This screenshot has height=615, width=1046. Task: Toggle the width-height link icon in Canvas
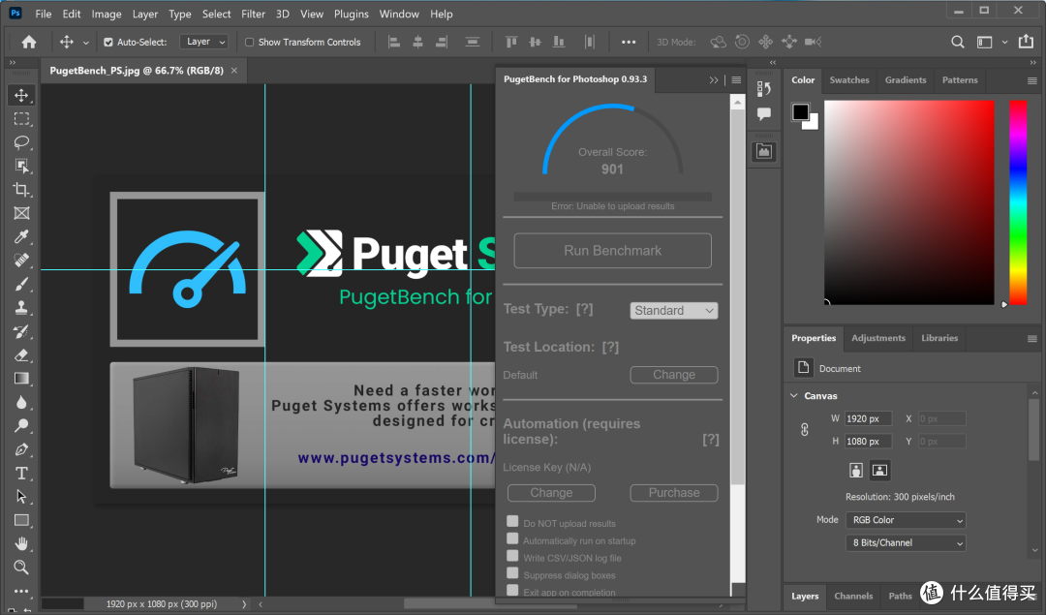pyautogui.click(x=805, y=430)
